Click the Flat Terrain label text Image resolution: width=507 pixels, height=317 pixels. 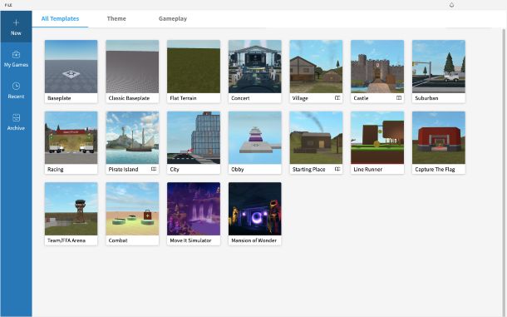click(183, 98)
